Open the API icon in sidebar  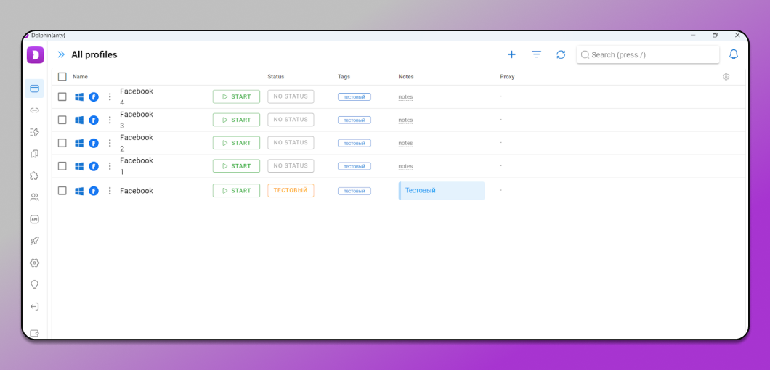pos(34,219)
